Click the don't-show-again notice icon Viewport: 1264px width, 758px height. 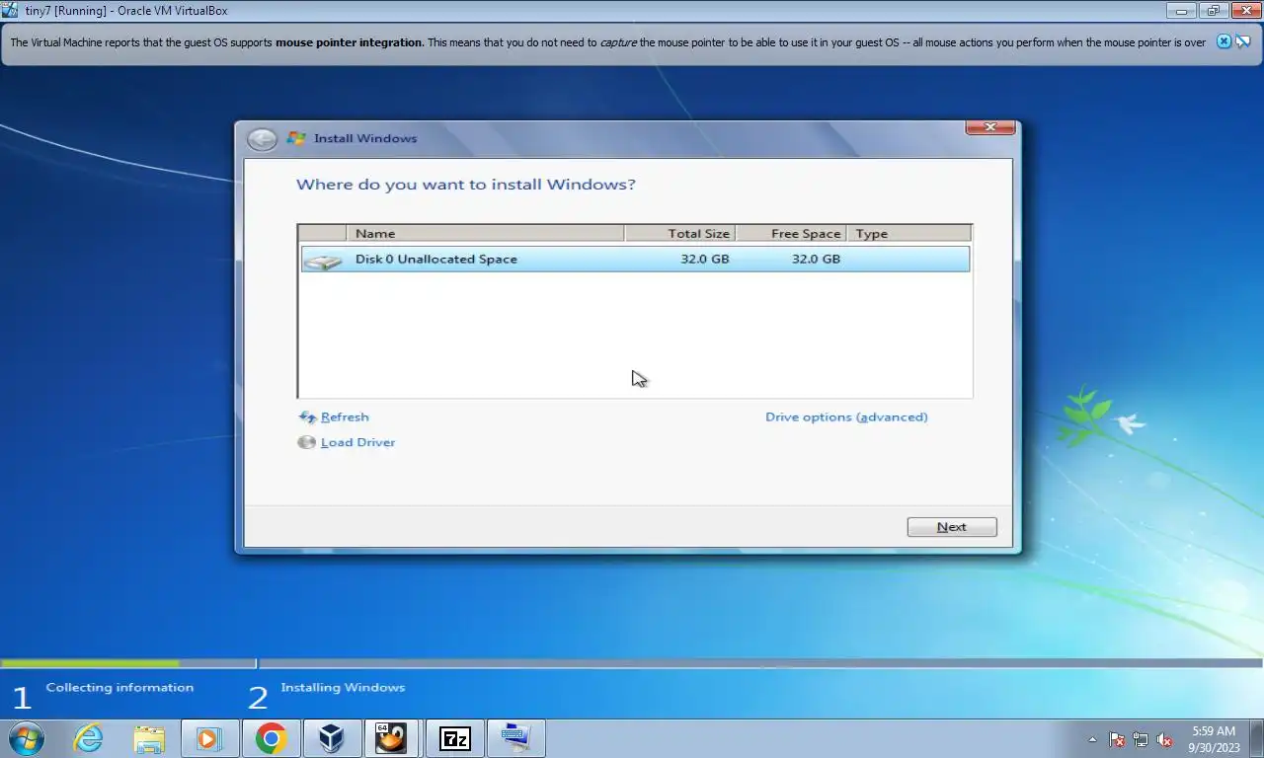click(x=1243, y=42)
